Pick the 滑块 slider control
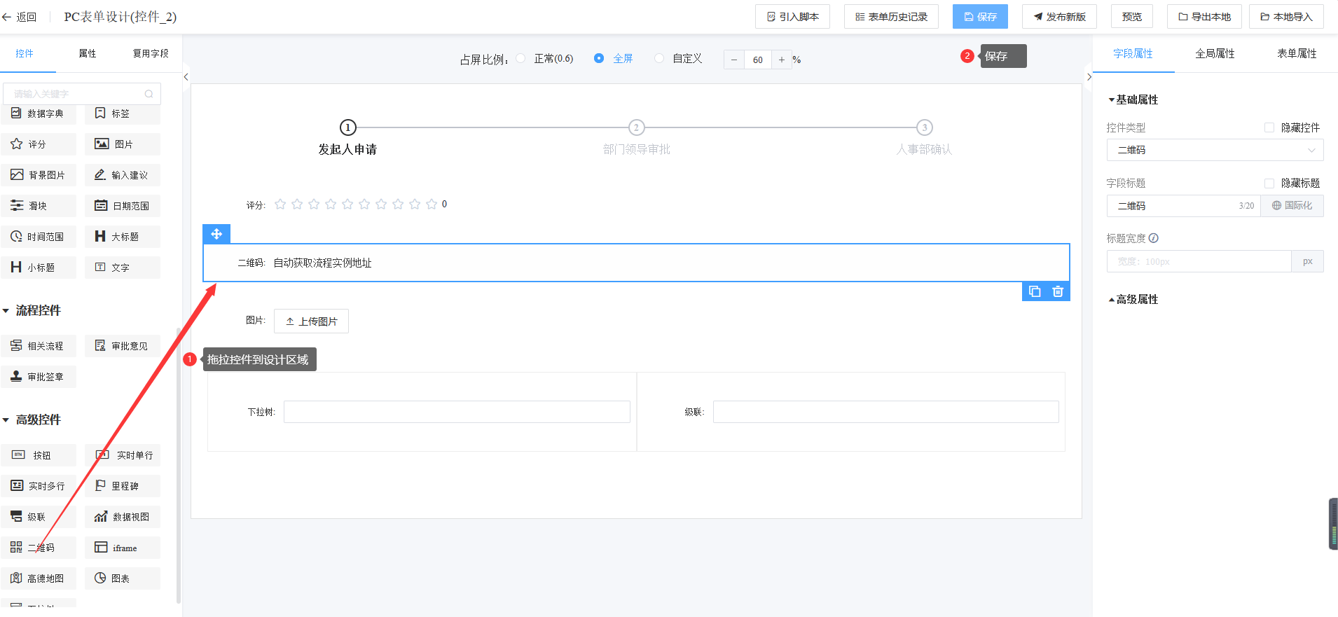Viewport: 1338px width, 617px height. [39, 206]
